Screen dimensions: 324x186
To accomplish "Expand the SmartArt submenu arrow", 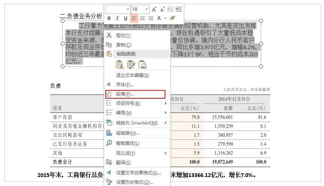I will tap(165, 123).
